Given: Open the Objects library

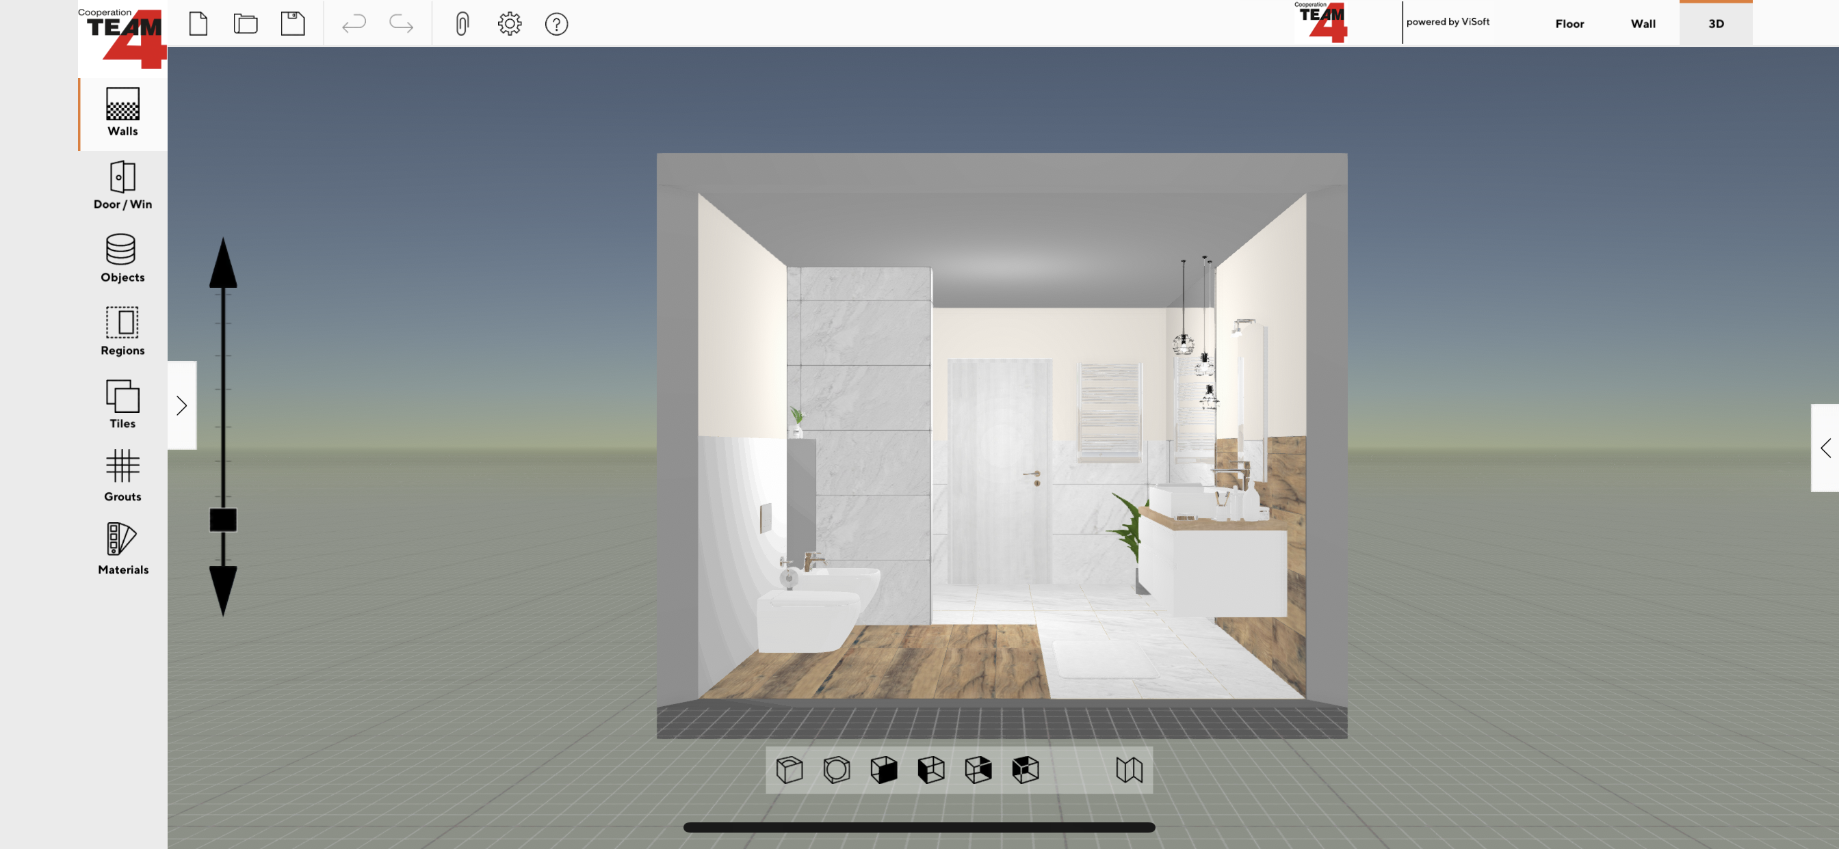Looking at the screenshot, I should [x=122, y=258].
